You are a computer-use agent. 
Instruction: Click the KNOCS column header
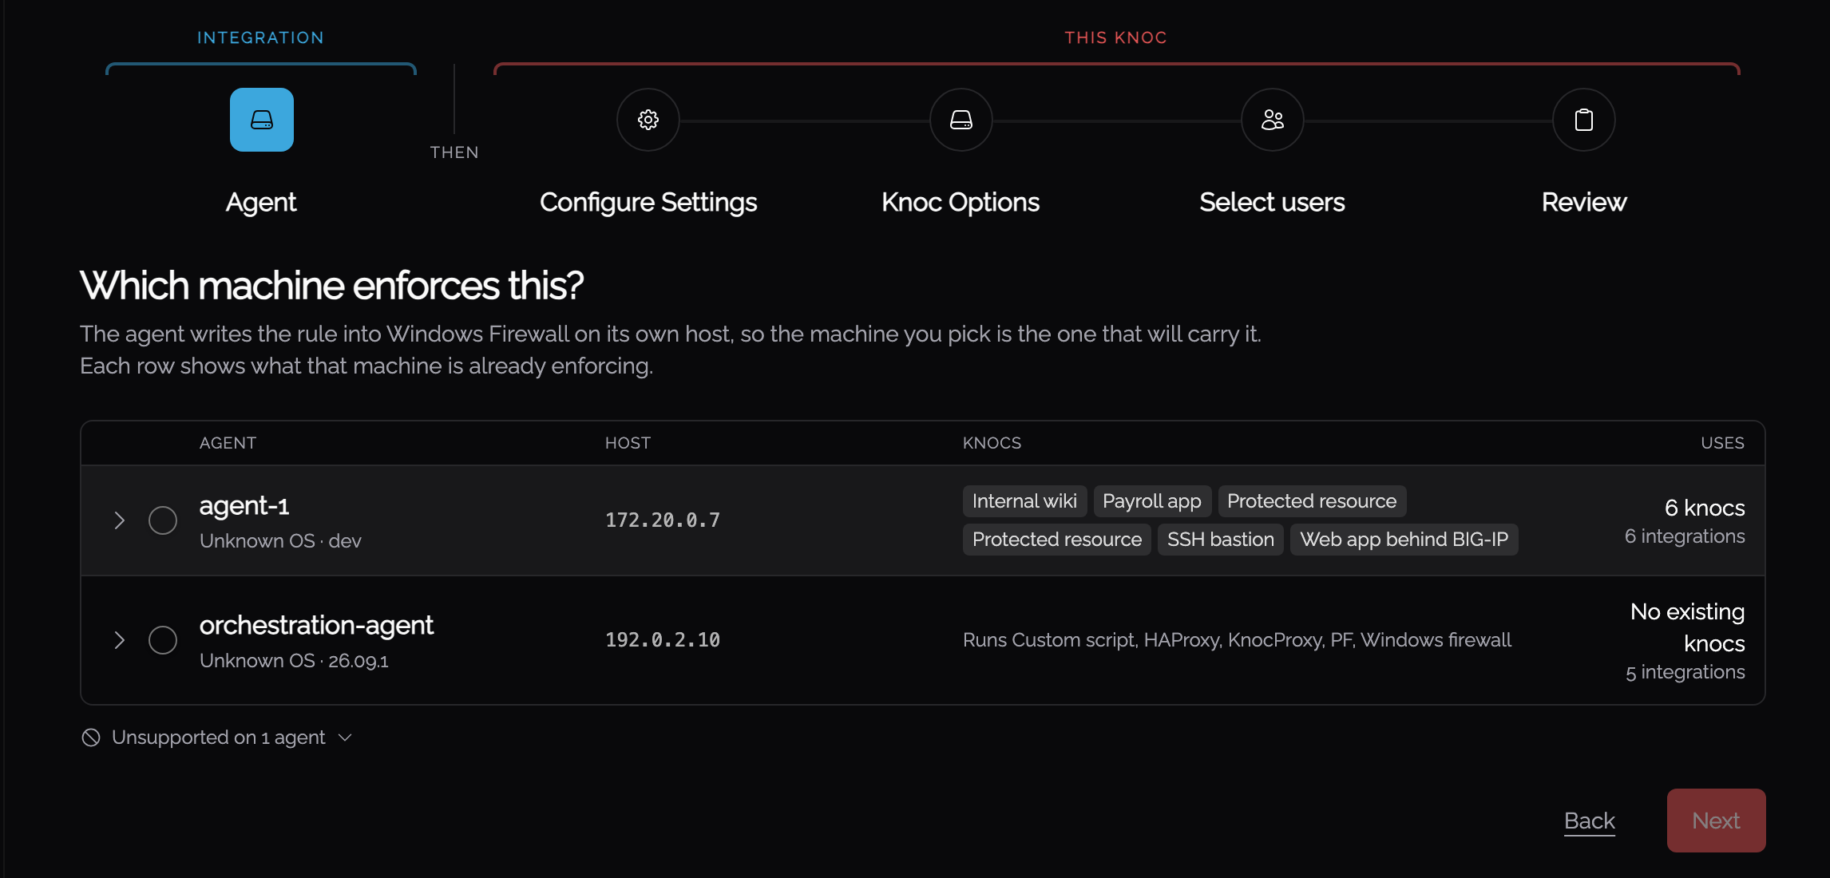point(992,443)
